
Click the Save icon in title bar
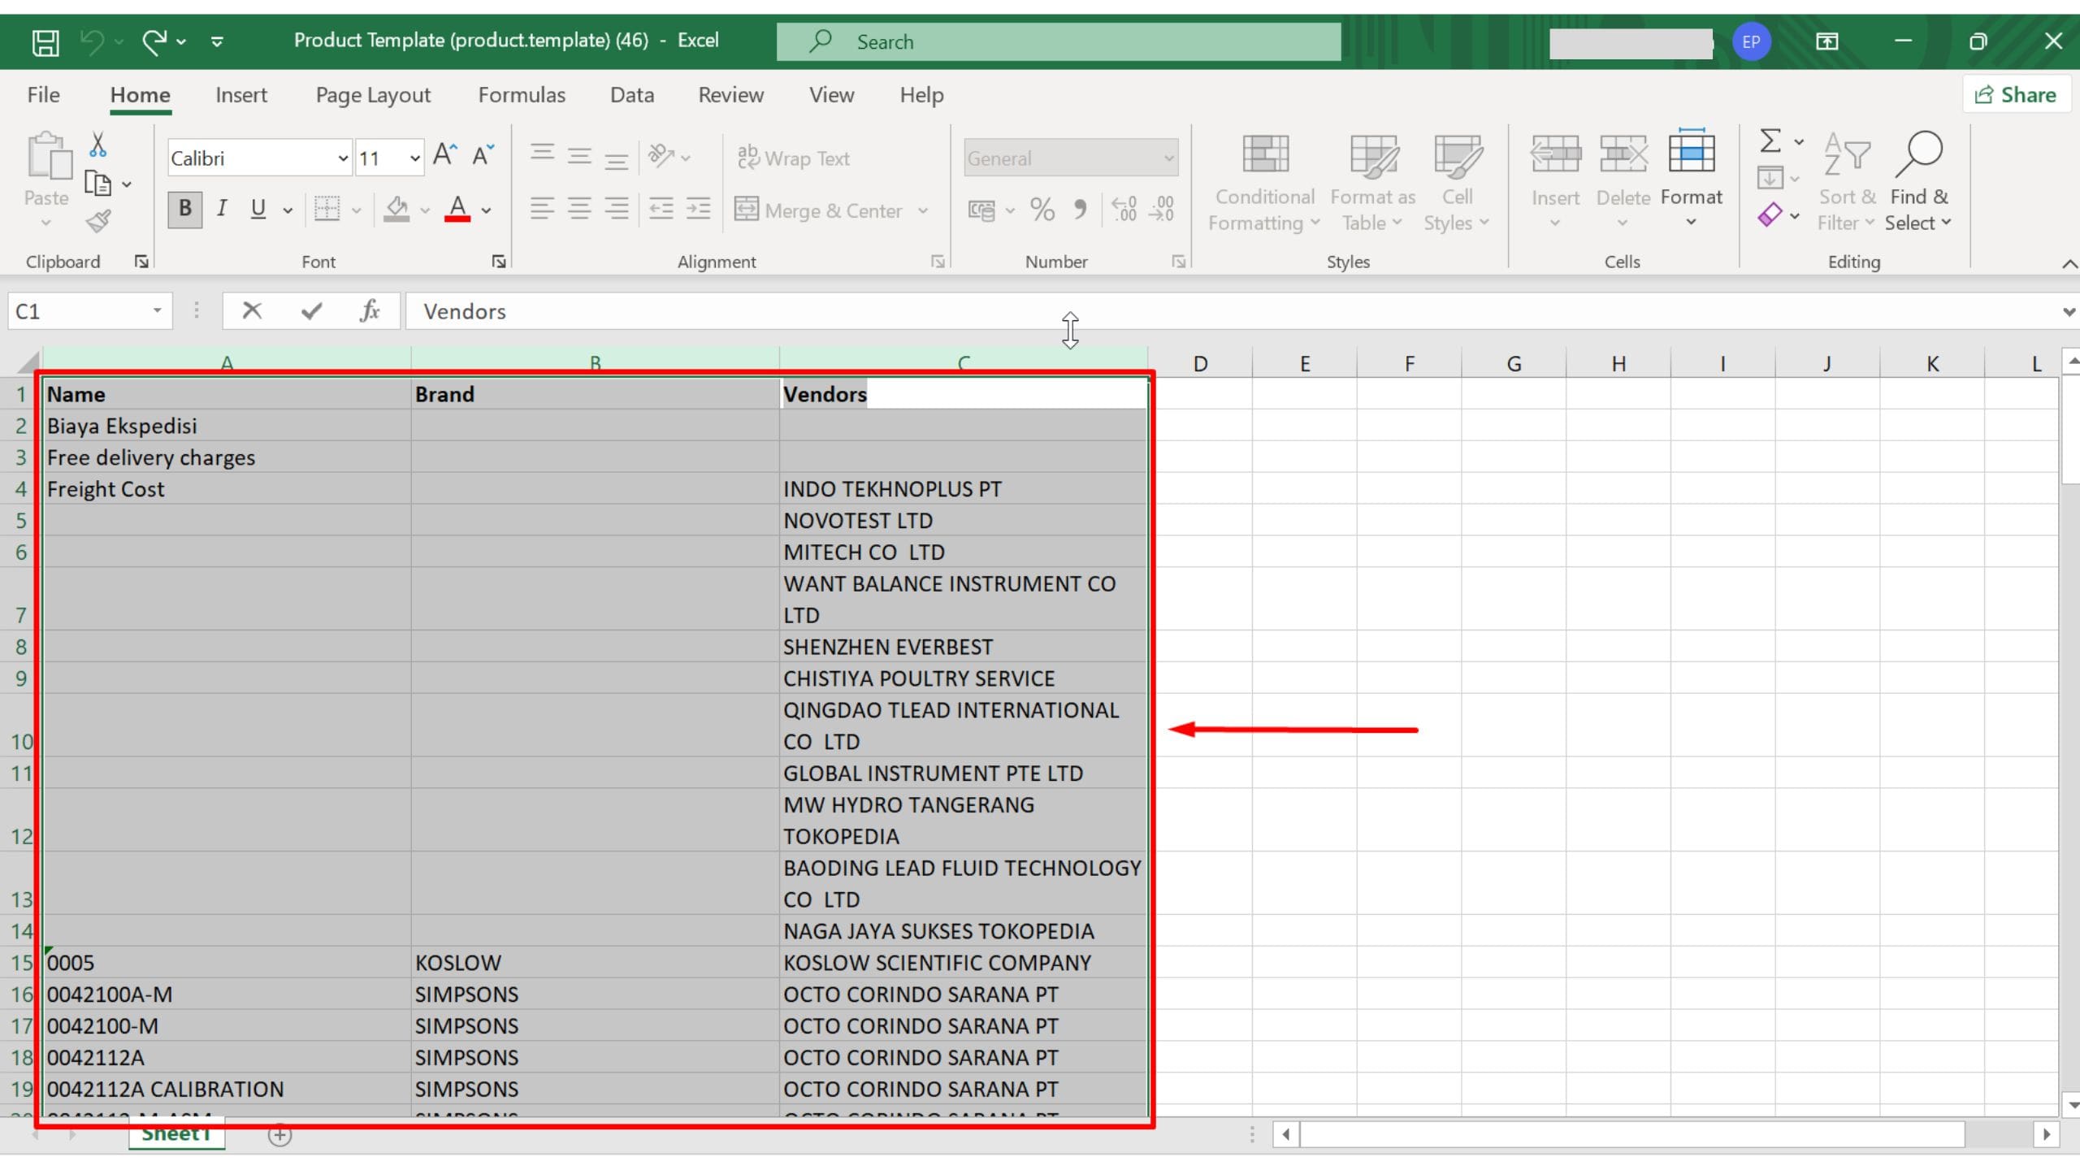45,41
